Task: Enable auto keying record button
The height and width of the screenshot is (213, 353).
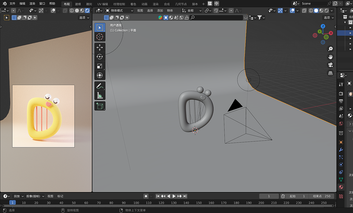Action: (146, 196)
